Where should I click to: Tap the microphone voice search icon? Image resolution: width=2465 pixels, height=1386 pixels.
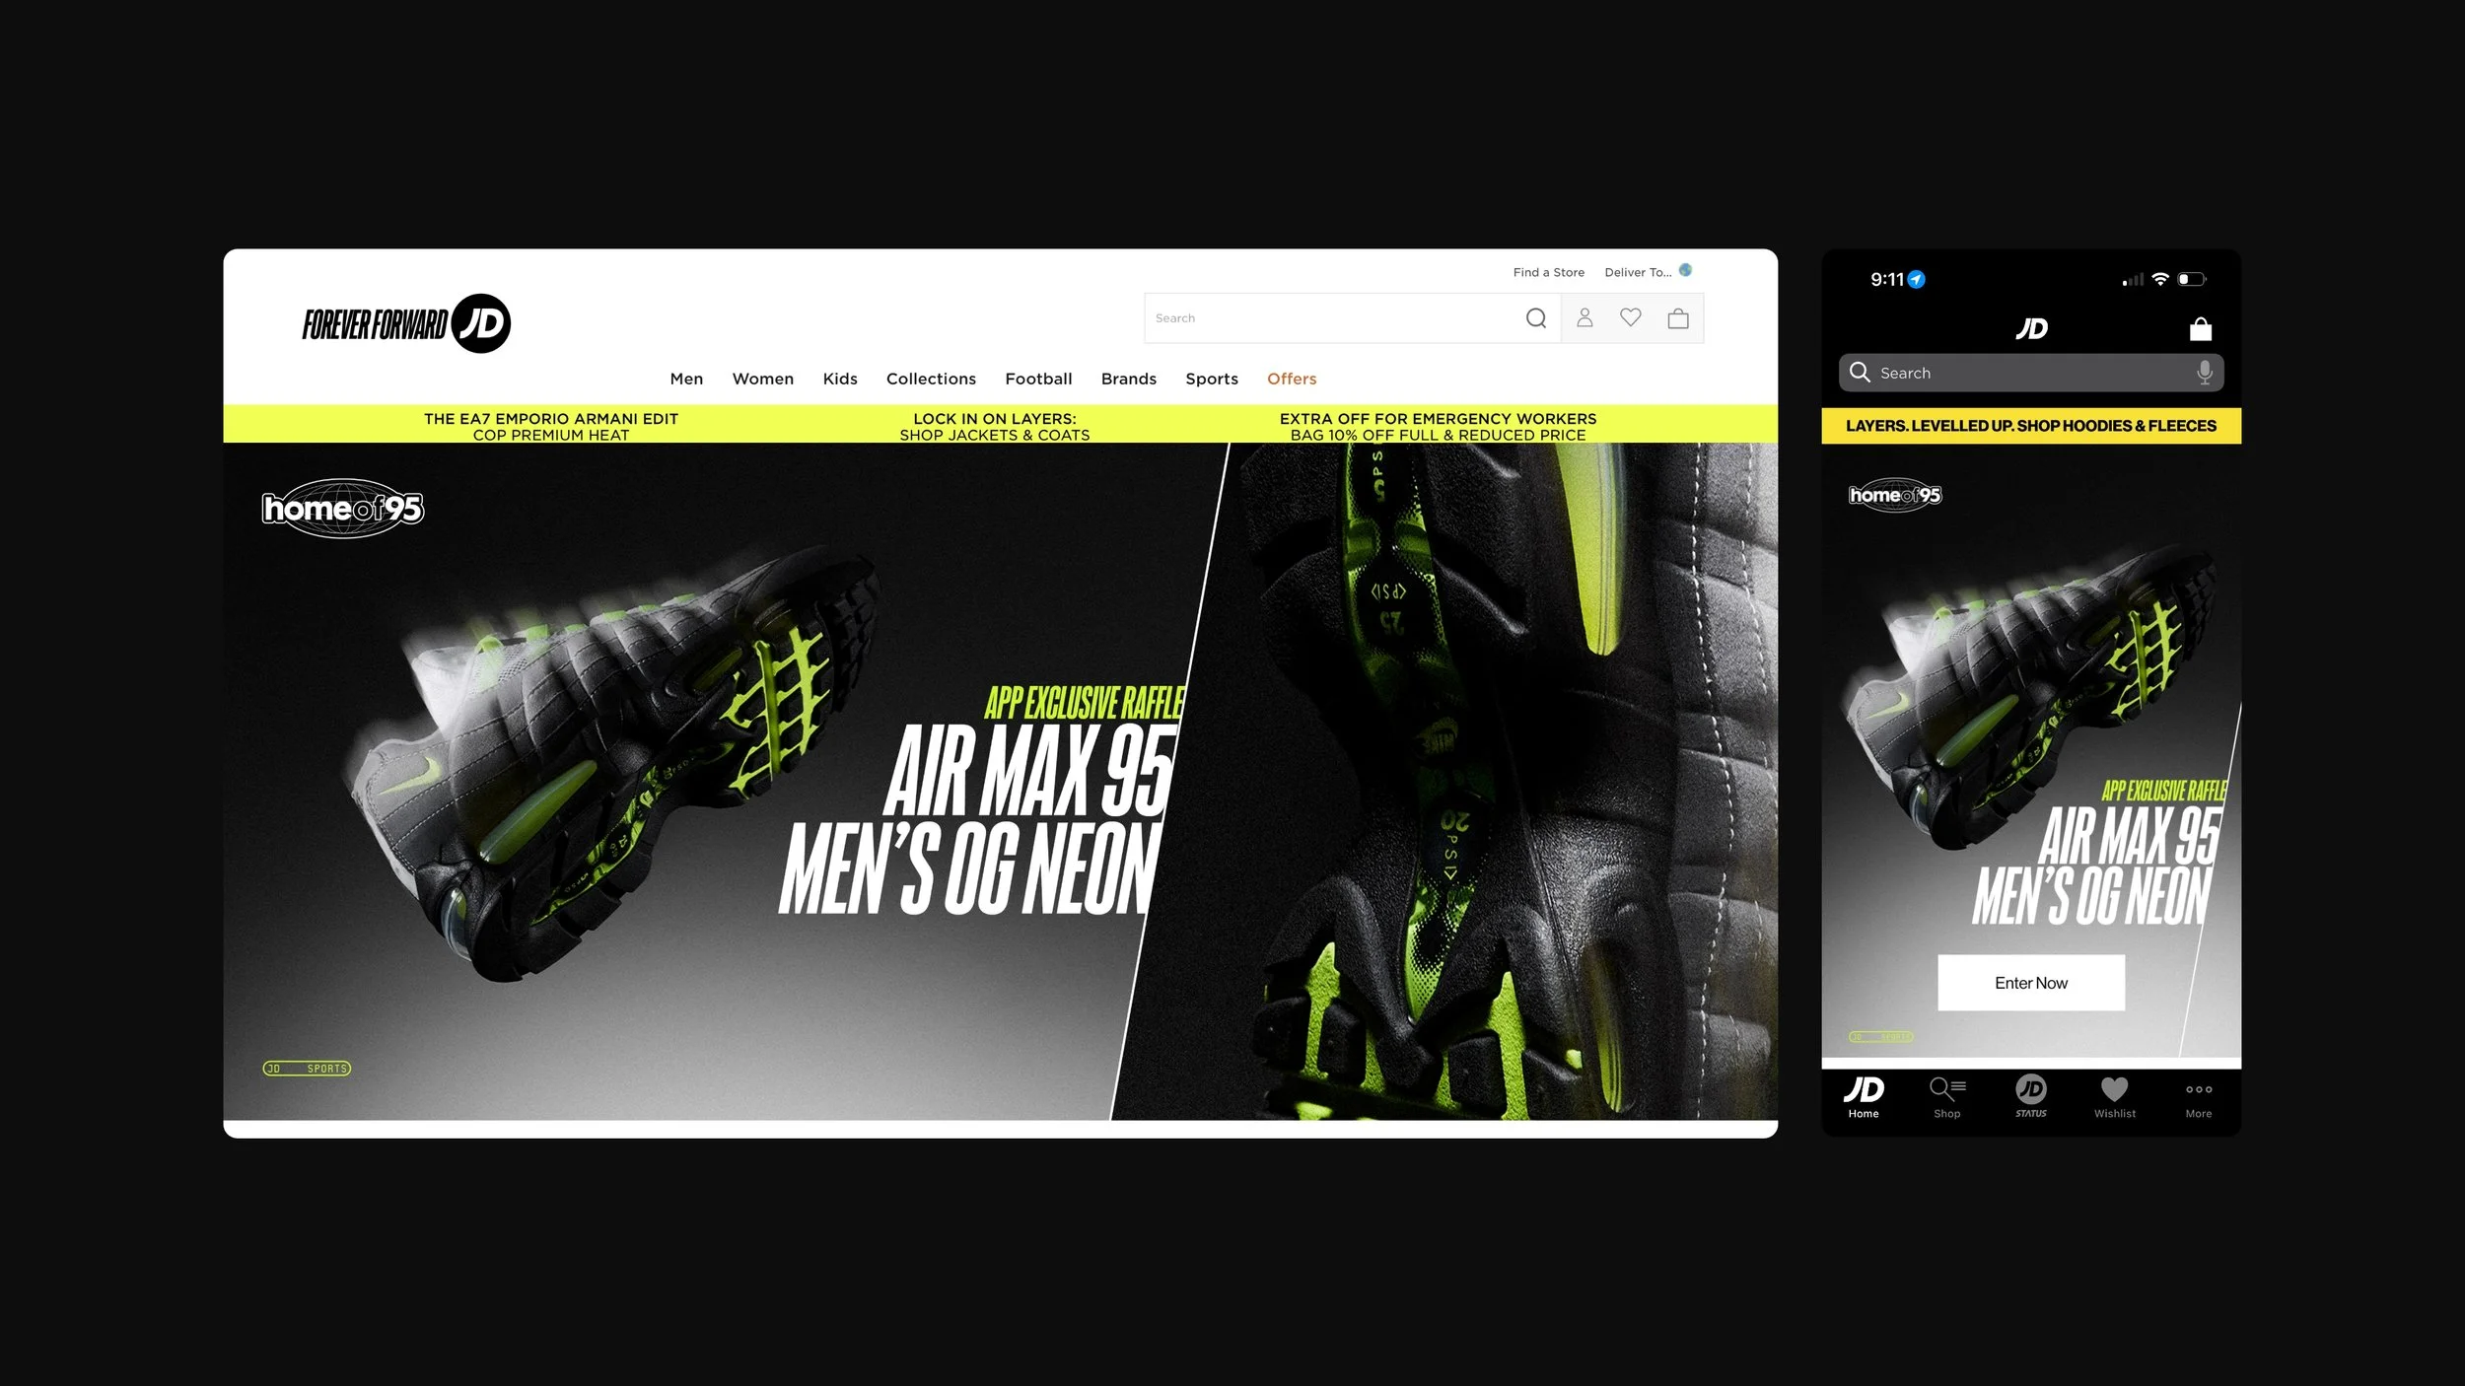[x=2205, y=373]
